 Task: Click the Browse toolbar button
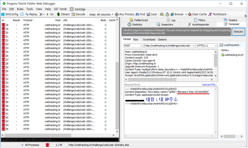coord(177,14)
